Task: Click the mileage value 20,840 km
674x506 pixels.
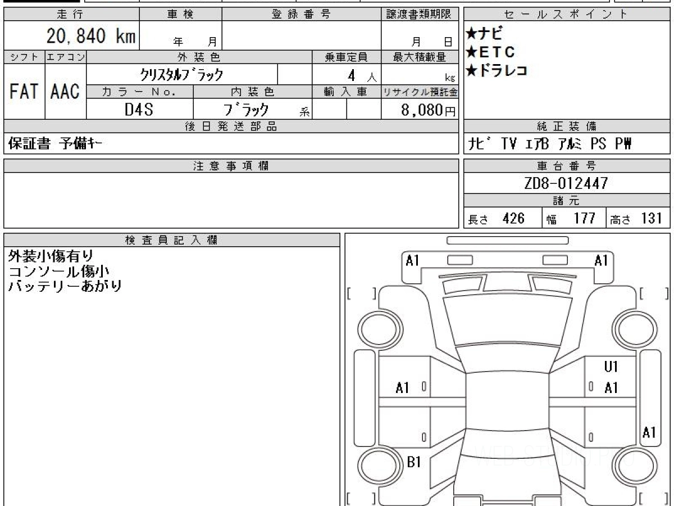Action: pyautogui.click(x=91, y=37)
